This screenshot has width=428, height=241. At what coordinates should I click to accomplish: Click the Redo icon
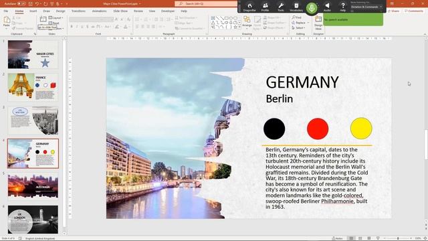(45, 4)
